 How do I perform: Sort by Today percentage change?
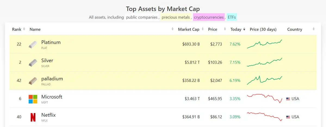pos(244,29)
